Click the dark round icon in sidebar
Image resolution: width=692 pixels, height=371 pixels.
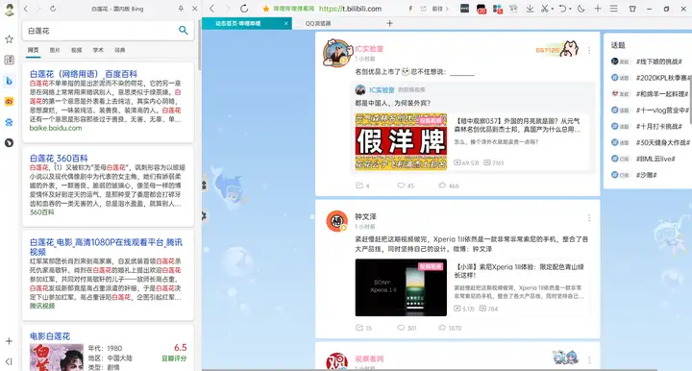9,143
